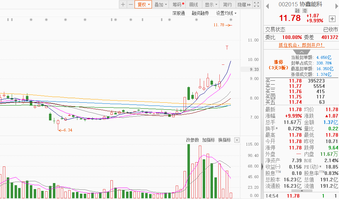The image size is (339, 199).
Task: Click the 股息率 0.83% value
Action: pyautogui.click(x=331, y=173)
